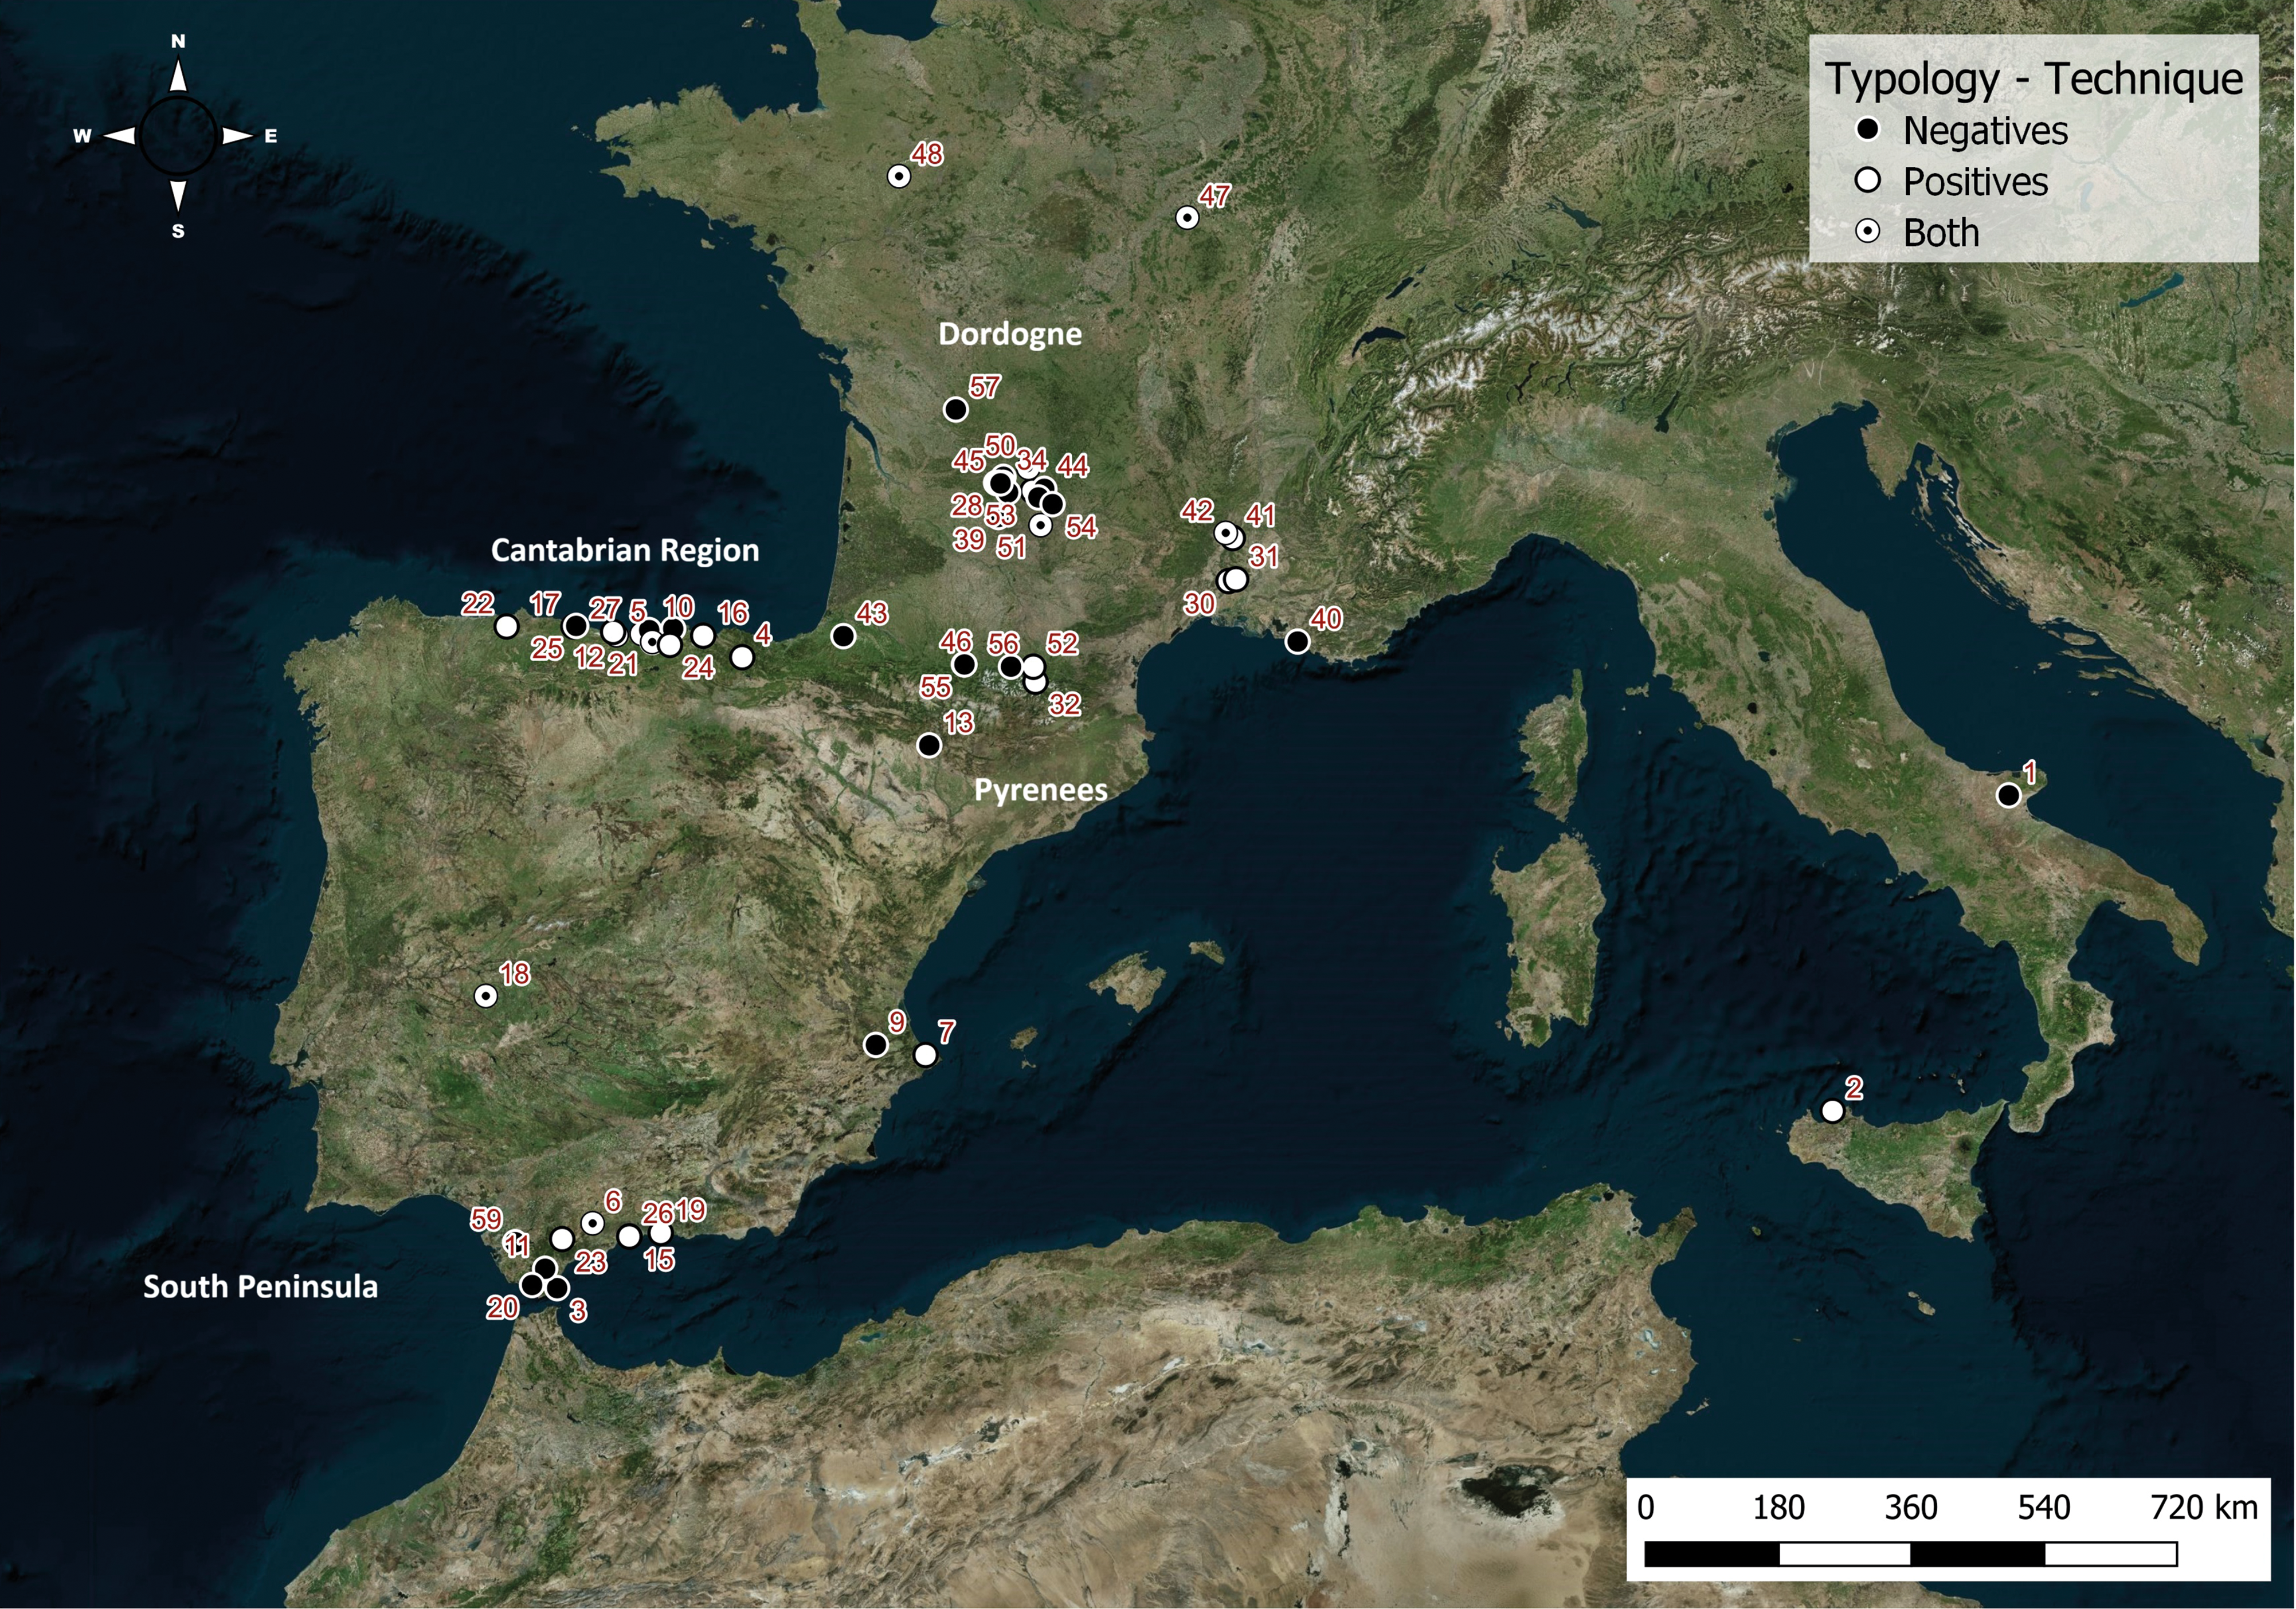The width and height of the screenshot is (2296, 1609).
Task: Click the Negatives legend symbol
Action: (x=1867, y=130)
